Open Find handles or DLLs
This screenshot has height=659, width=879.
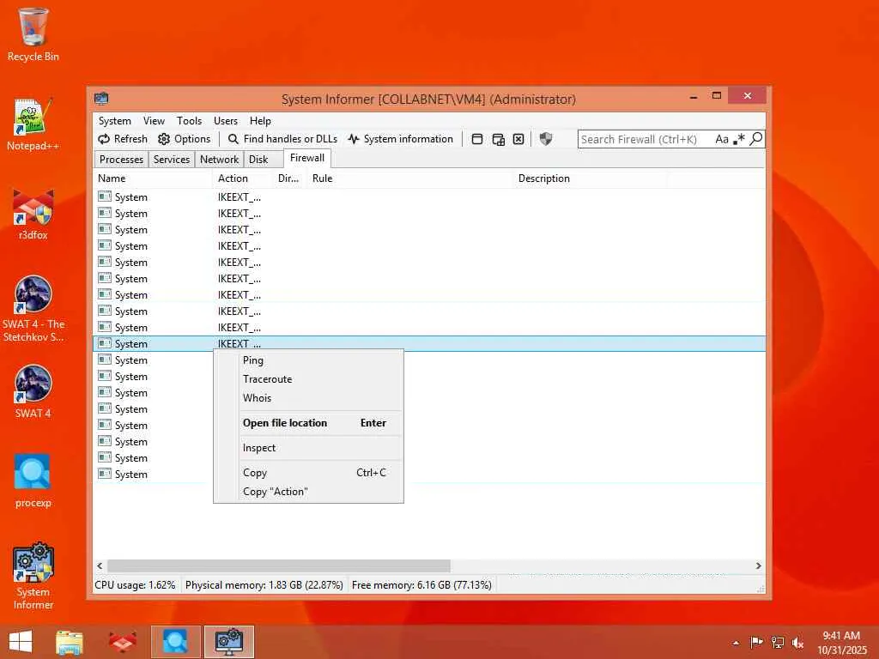click(282, 139)
